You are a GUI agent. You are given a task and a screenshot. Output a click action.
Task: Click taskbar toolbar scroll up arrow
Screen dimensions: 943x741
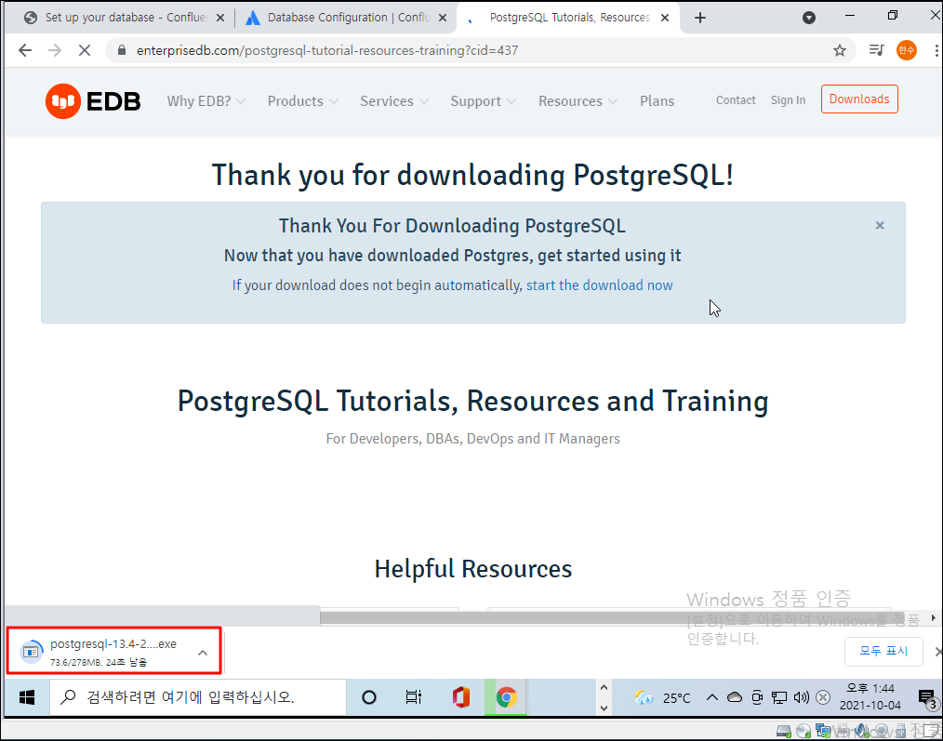pos(604,687)
